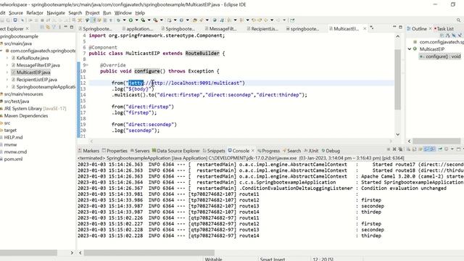Switch to the application... editor tab

[x=137, y=29]
